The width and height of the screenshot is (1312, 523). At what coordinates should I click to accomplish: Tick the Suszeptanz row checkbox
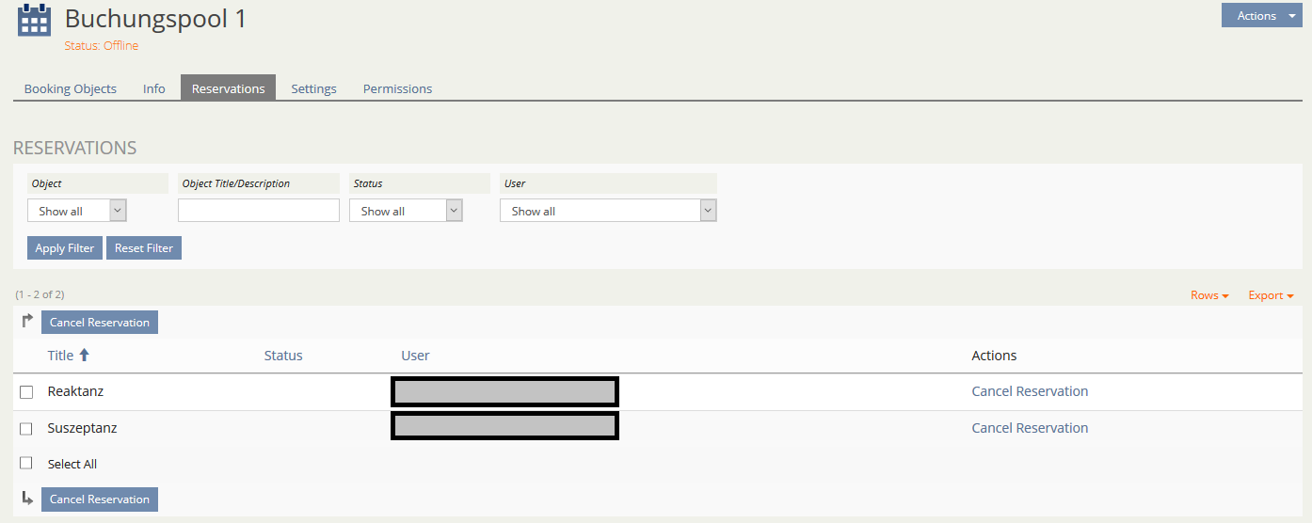(26, 429)
